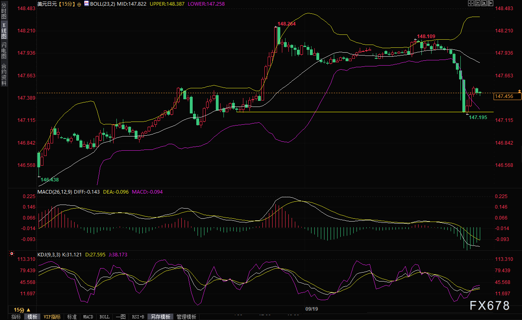Click the 另存模板 button
Image resolution: width=522 pixels, height=320 pixels.
161,317
